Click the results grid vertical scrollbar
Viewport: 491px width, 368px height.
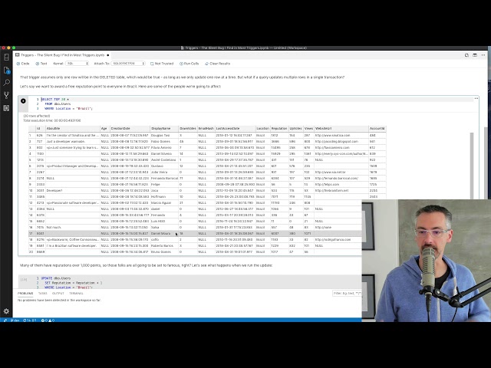pyautogui.click(x=472, y=166)
